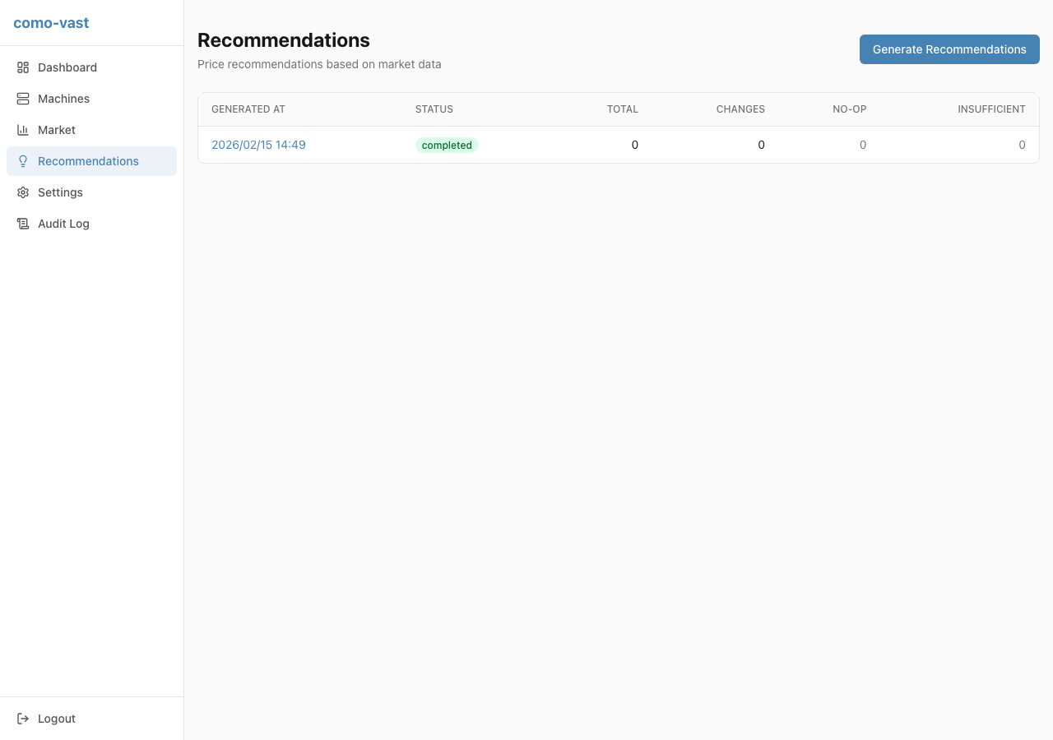Click the Logout arrow icon

23,719
